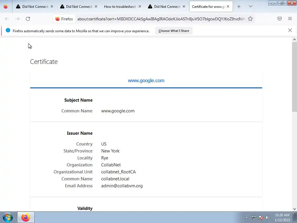
Task: Close the third Did Not Connect tab
Action: pos(184,6)
